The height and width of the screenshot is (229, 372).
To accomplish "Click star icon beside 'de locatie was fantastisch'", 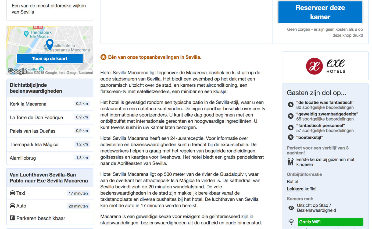I will 291,105.
